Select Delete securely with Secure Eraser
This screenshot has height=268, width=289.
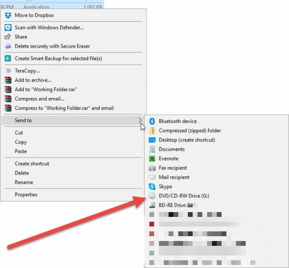click(x=73, y=46)
